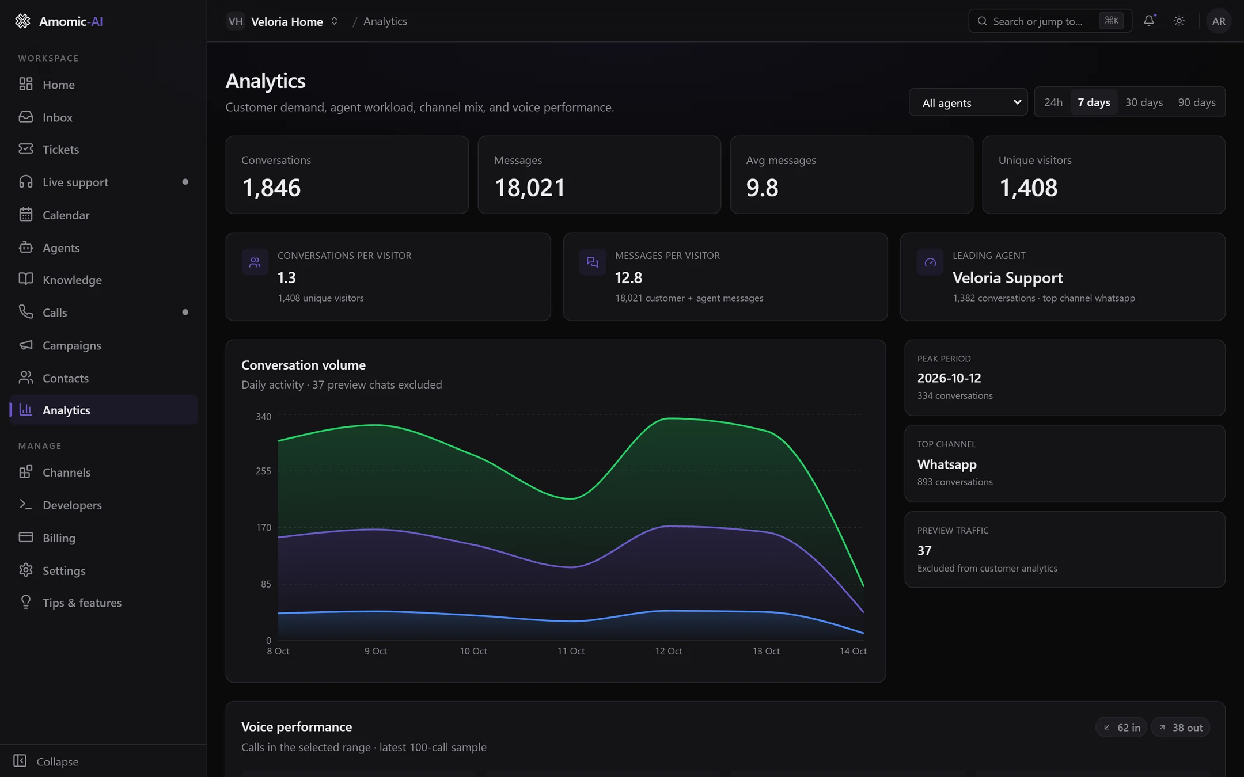Viewport: 1244px width, 777px height.
Task: Click the Tips & features lightbulb icon
Action: [x=26, y=602]
